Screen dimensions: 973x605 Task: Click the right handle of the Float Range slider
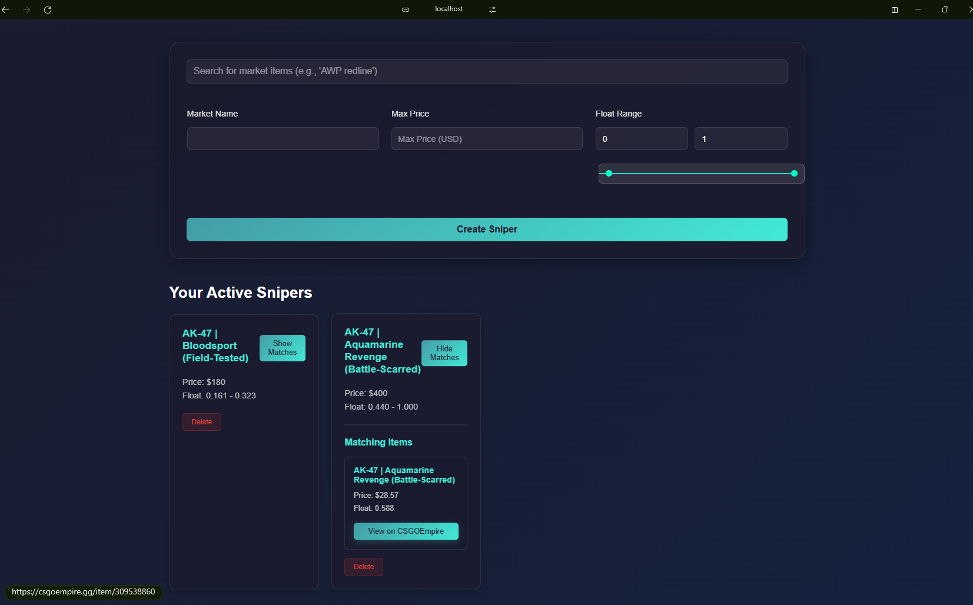coord(793,173)
